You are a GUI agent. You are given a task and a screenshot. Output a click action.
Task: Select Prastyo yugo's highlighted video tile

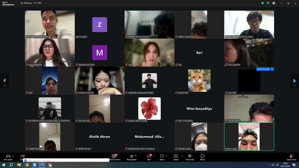249,137
